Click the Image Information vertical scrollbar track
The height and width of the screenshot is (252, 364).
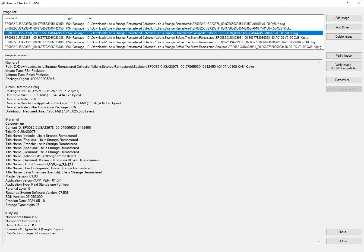pos(319,152)
